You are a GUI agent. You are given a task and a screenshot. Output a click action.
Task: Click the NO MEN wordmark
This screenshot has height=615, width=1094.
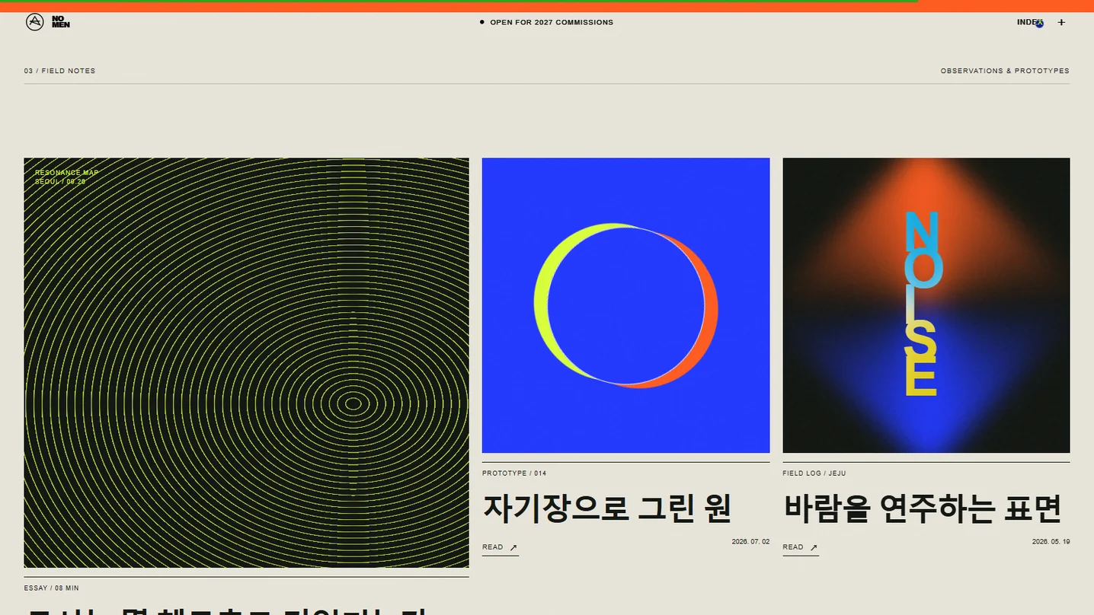pos(60,22)
